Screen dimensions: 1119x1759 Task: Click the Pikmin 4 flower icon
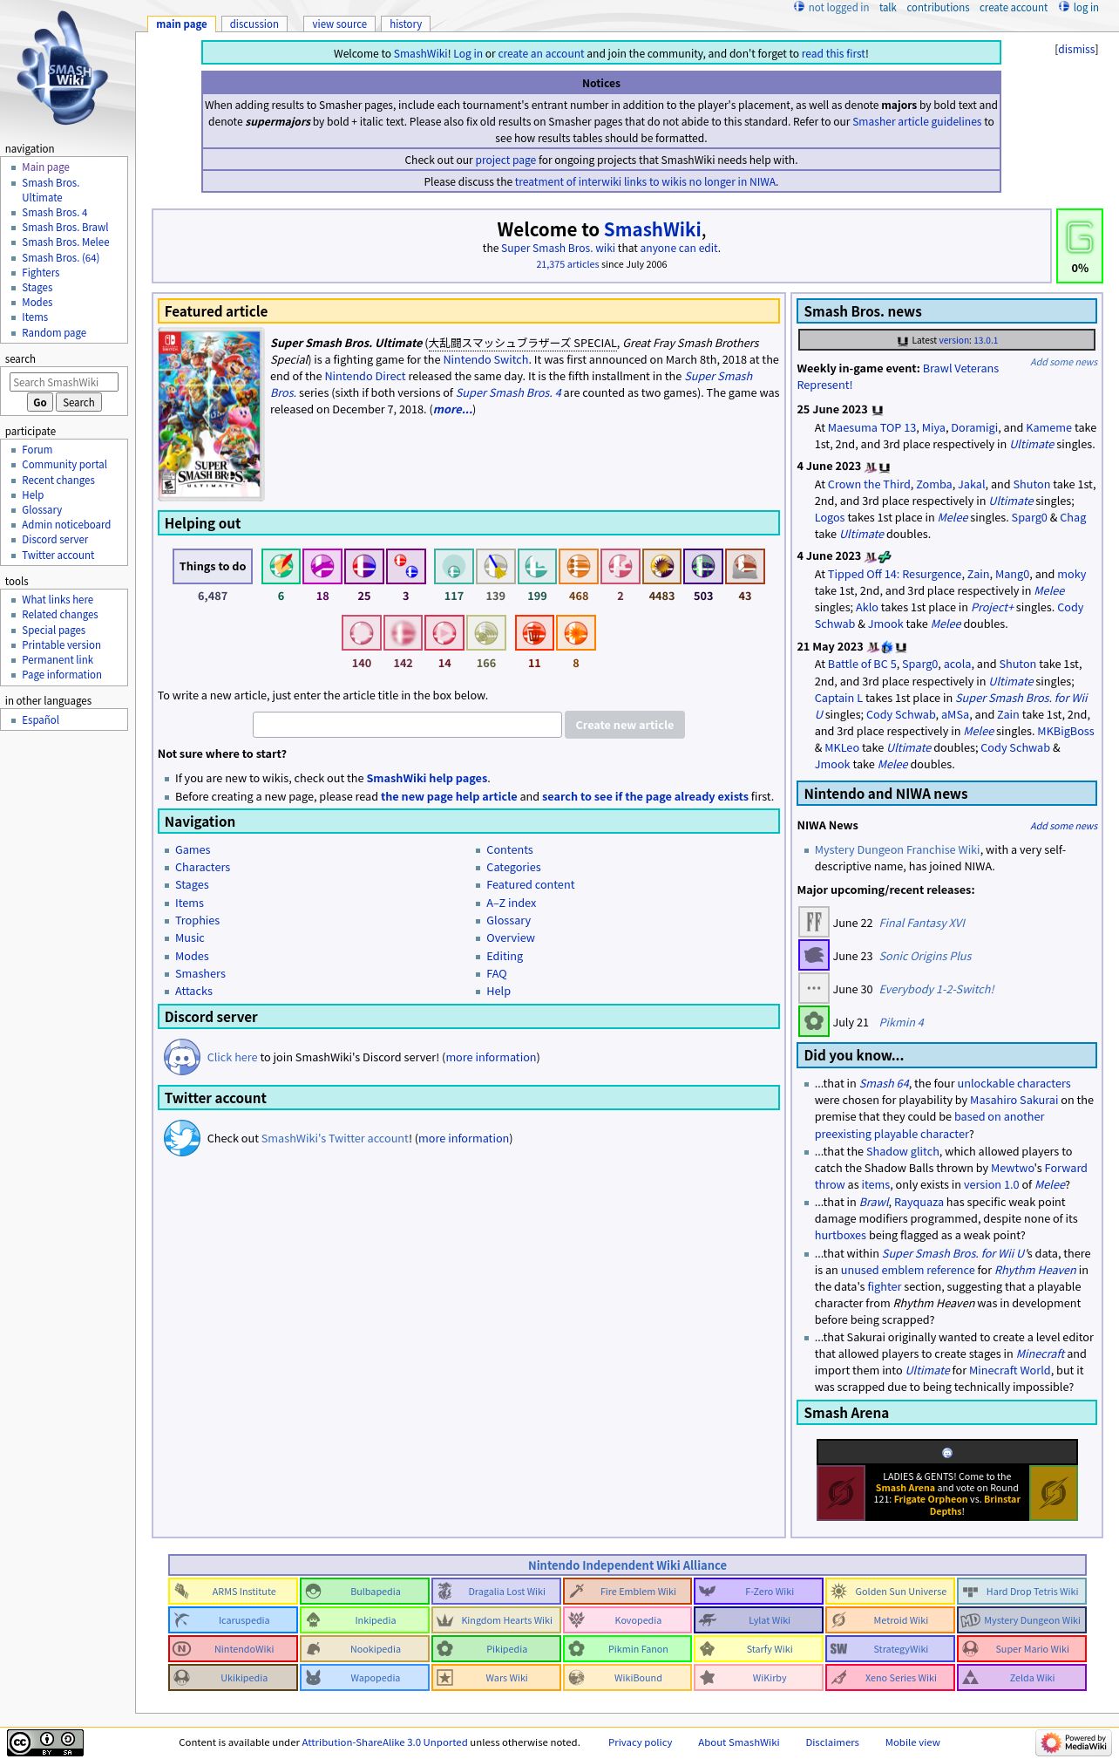point(814,1021)
